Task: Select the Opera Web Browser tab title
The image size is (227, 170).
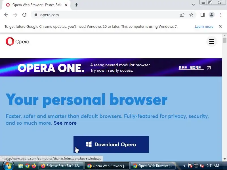Action: point(37,5)
